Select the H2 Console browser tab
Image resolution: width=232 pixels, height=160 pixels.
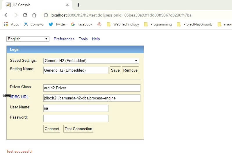coord(37,5)
